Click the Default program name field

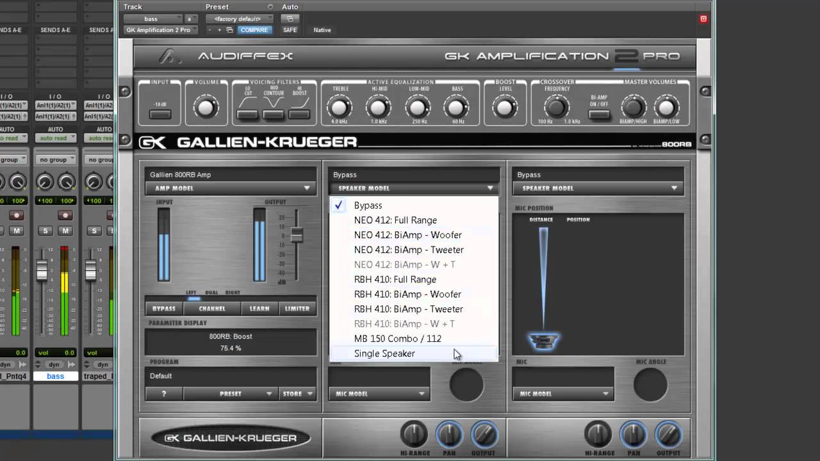pos(231,376)
